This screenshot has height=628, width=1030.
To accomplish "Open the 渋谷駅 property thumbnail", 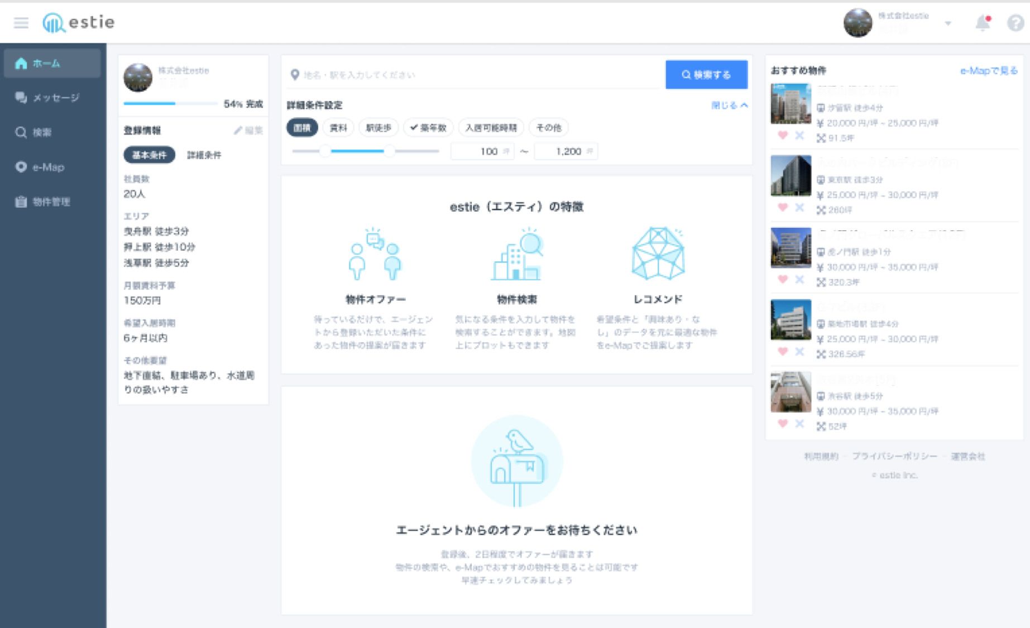I will pyautogui.click(x=791, y=392).
